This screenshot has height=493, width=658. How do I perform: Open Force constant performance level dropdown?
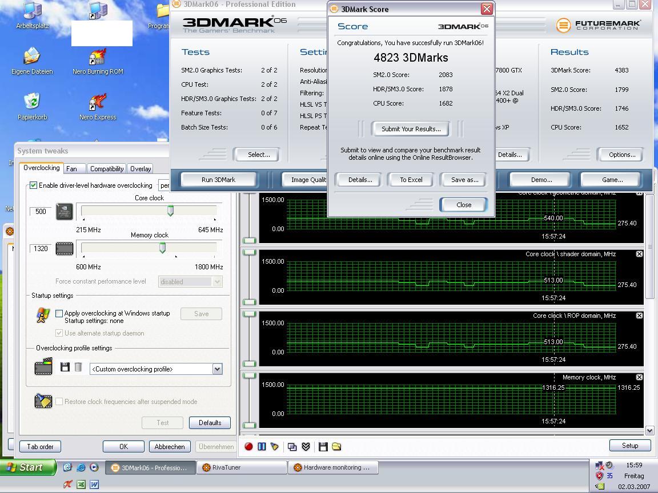pos(217,282)
